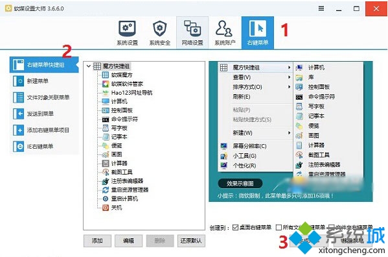Screen dimensions: 388x257
Task: Open IE右键菜单 in the sidebar
Action: click(44, 147)
